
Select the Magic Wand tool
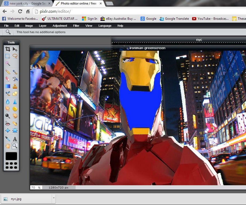(8, 64)
